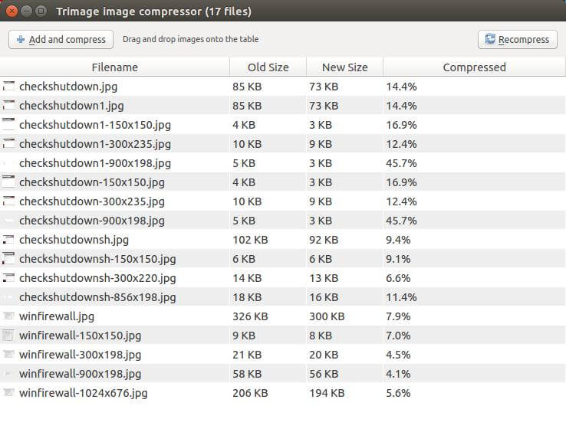Screen dimensions: 566x429
Task: Select the winfirewall-1024x676.jpg row
Action: 283,393
